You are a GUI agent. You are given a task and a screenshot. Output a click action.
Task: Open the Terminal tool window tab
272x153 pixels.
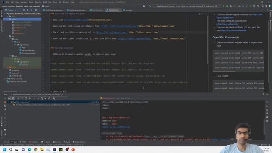coord(45,142)
